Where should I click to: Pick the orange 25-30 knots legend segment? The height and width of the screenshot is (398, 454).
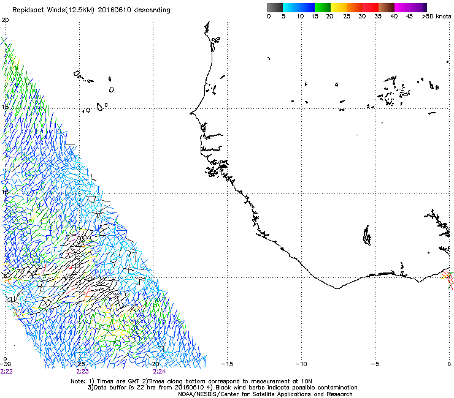(355, 7)
